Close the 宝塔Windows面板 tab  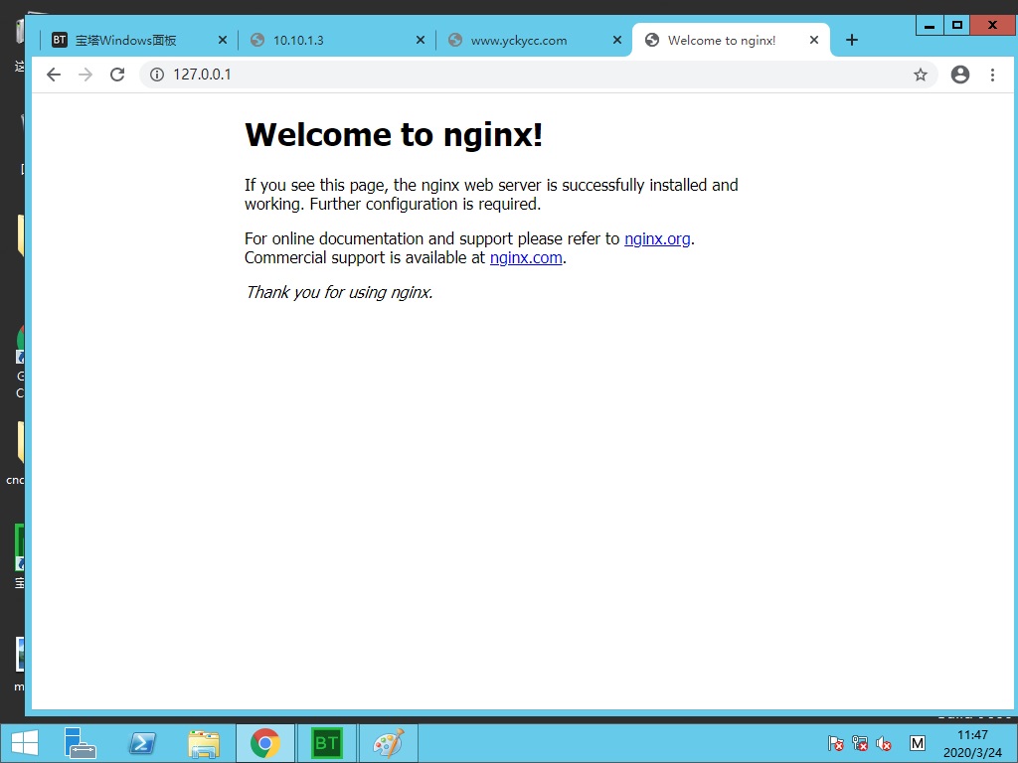coord(222,40)
